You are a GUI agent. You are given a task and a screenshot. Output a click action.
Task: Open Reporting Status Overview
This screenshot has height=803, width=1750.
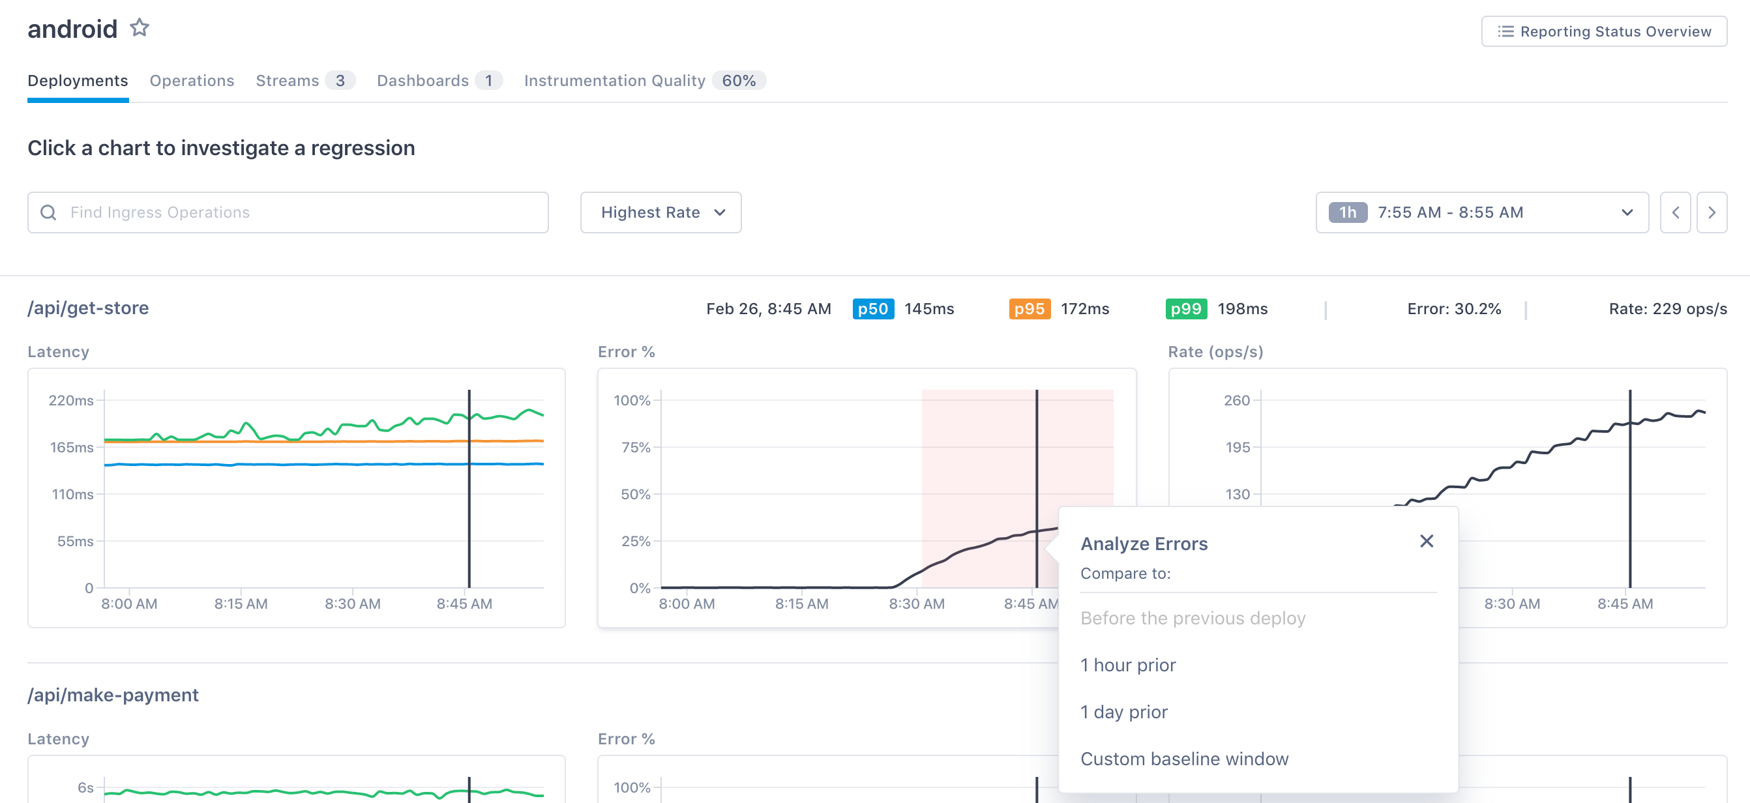coord(1603,31)
